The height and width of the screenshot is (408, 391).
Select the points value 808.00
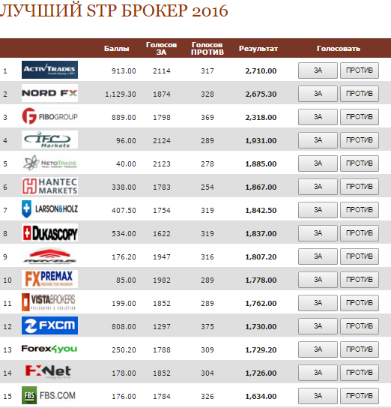tap(124, 327)
